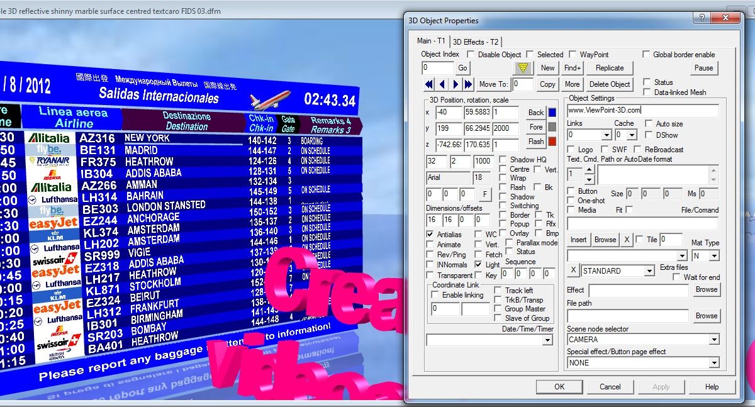
Task: Jump to last object with double-right arrow
Action: click(469, 84)
